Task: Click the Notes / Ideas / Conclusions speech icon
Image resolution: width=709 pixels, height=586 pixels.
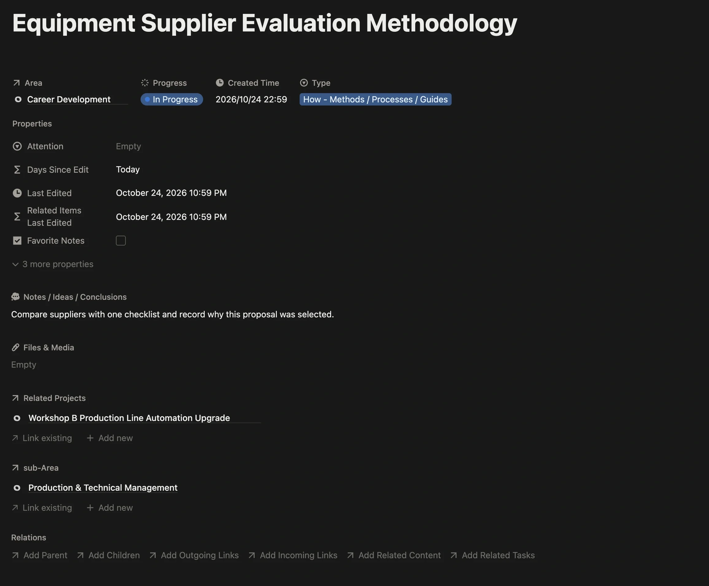Action: [x=15, y=297]
